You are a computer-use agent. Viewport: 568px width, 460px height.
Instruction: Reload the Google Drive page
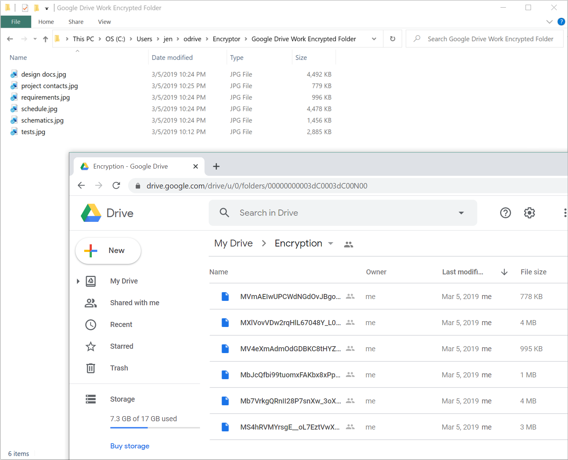(116, 186)
